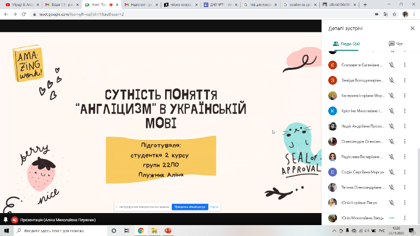
Task: Click muted mic icon next to Зінаїда
Action: click(x=392, y=80)
